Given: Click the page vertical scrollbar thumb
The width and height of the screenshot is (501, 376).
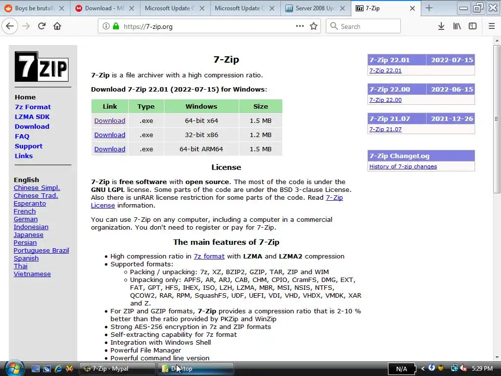Looking at the screenshot, I should click(x=497, y=119).
